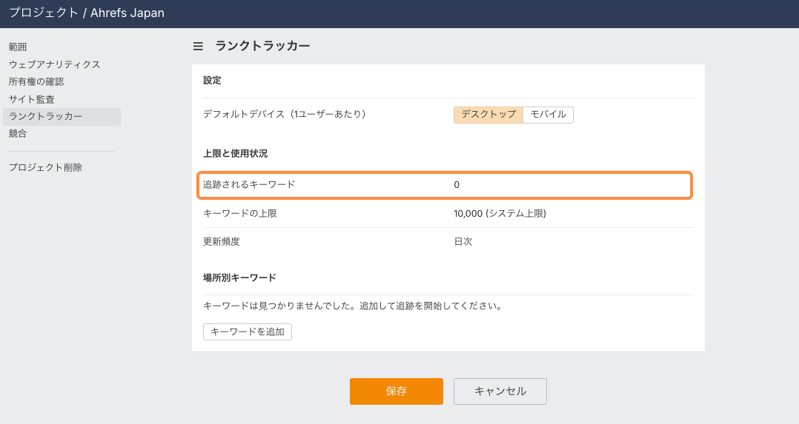Click the 場所別キーワード section heading
Image resolution: width=799 pixels, height=424 pixels.
pyautogui.click(x=239, y=277)
